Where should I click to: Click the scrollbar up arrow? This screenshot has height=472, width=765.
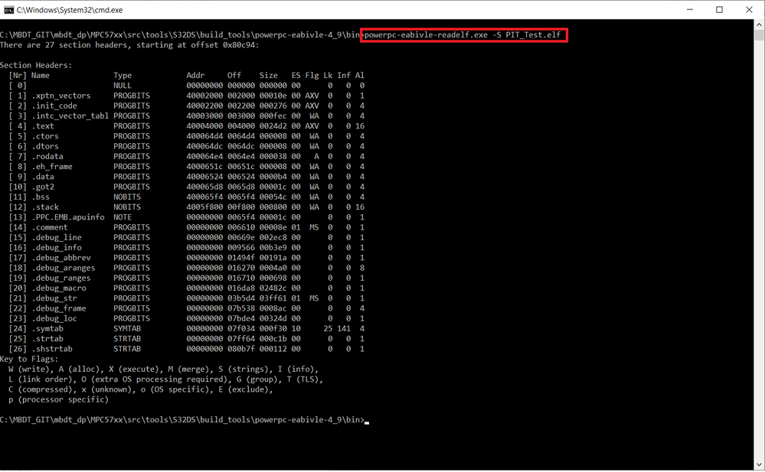pyautogui.click(x=759, y=24)
